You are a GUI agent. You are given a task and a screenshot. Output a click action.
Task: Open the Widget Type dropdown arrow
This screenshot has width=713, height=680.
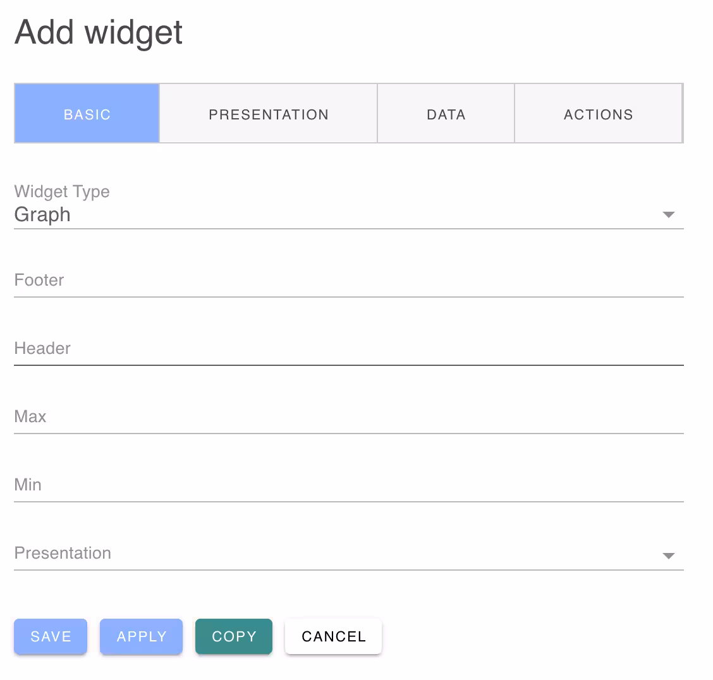[669, 215]
